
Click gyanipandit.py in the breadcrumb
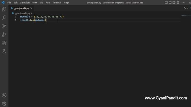click(x=22, y=13)
